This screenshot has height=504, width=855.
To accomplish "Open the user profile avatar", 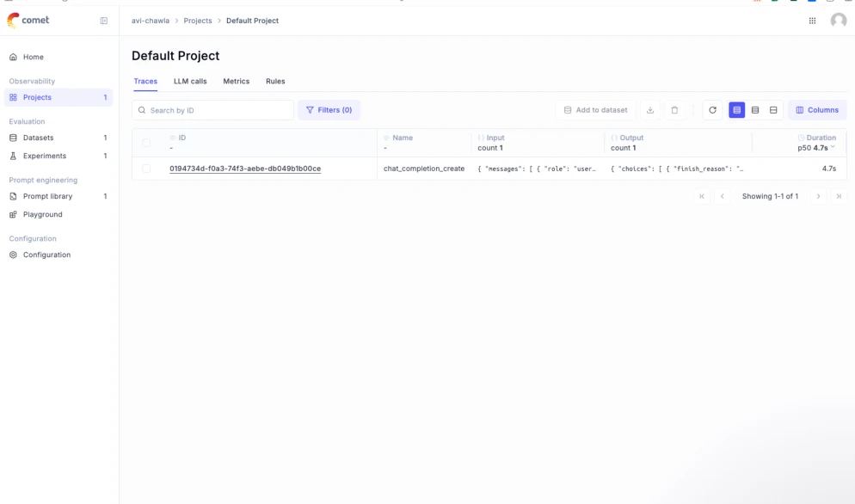I will point(838,21).
